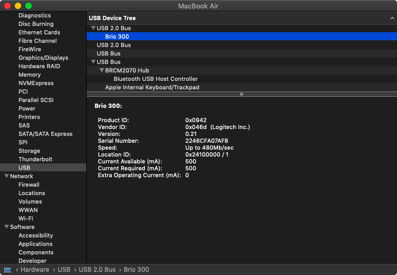
Task: Click Brio 300 in the path bar
Action: 136,270
